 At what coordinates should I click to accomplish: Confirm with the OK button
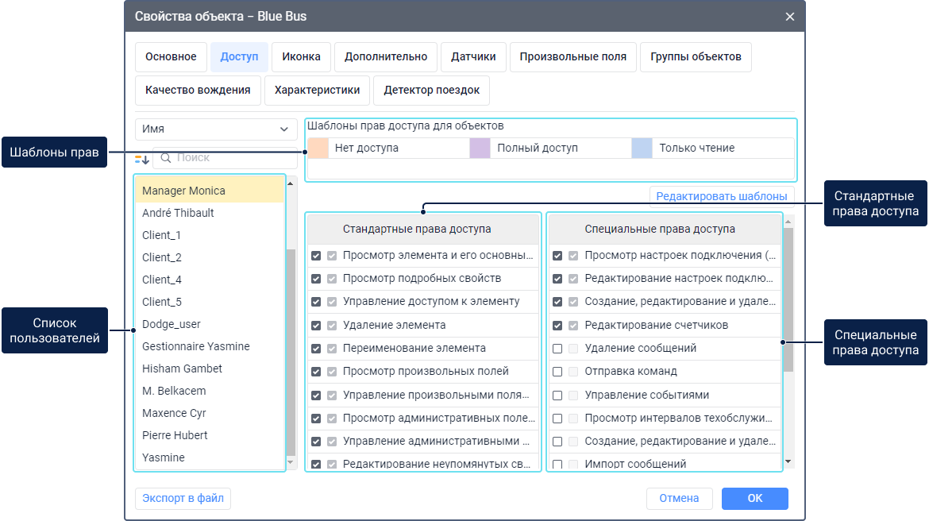(x=754, y=498)
